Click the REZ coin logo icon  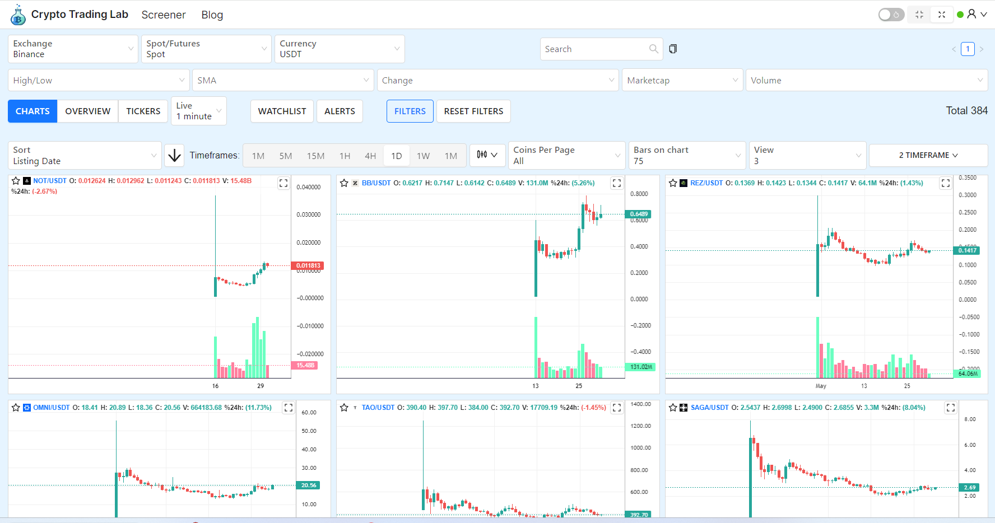(684, 183)
